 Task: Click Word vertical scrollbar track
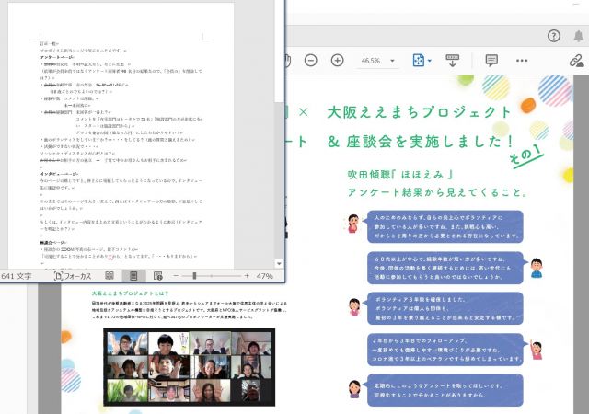279,180
